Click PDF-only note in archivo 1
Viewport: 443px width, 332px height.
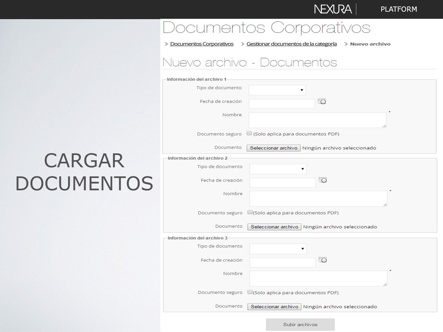click(x=296, y=134)
